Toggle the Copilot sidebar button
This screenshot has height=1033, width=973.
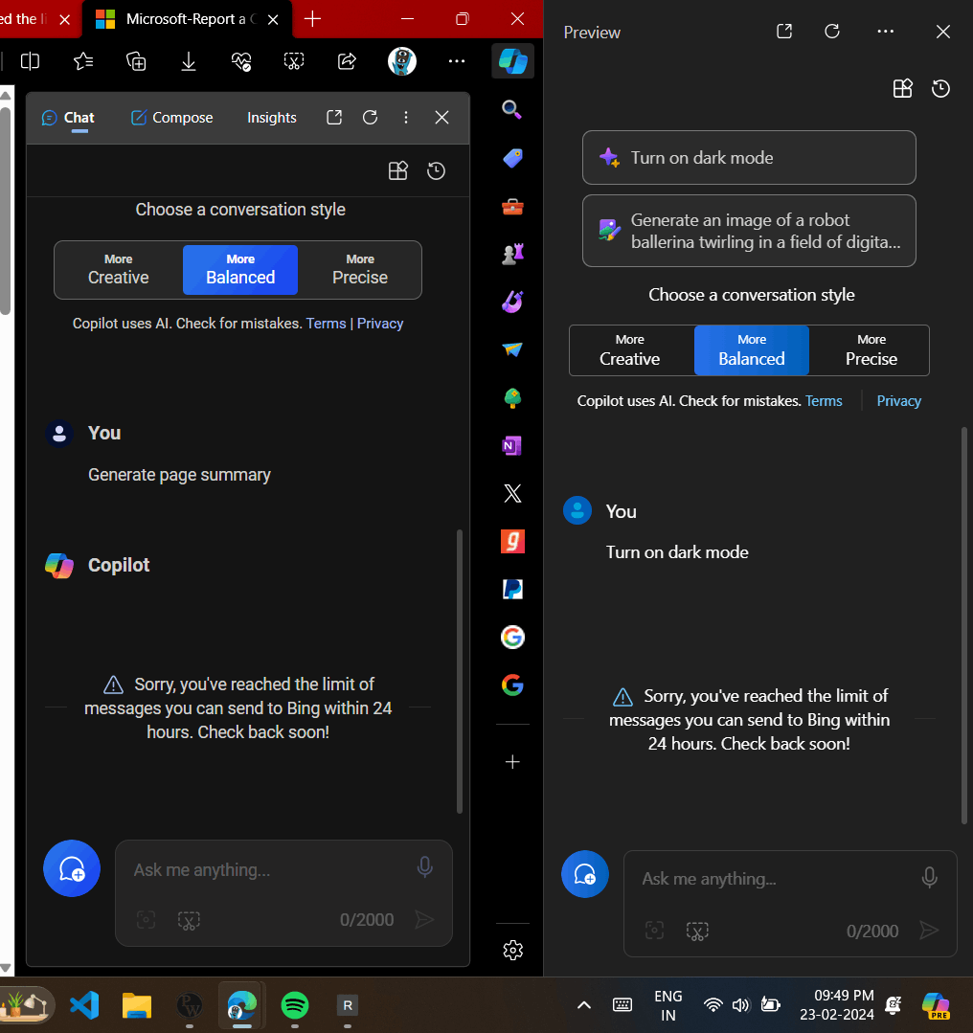pyautogui.click(x=513, y=61)
